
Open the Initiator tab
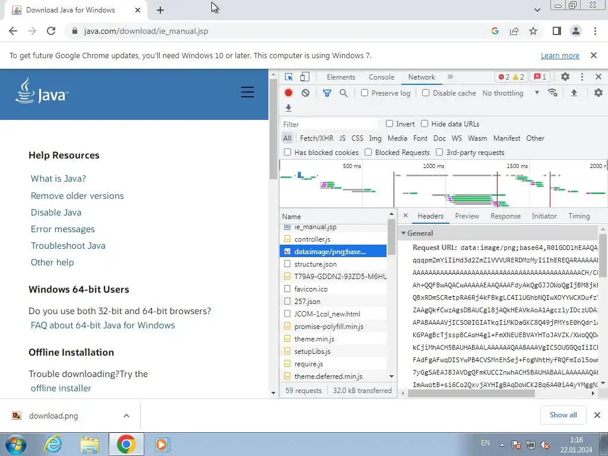point(544,216)
